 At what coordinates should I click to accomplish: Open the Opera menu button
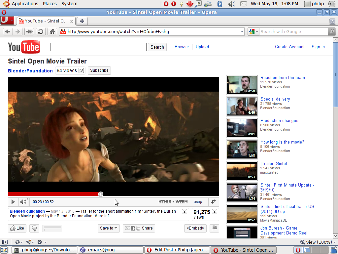pyautogui.click(x=7, y=21)
